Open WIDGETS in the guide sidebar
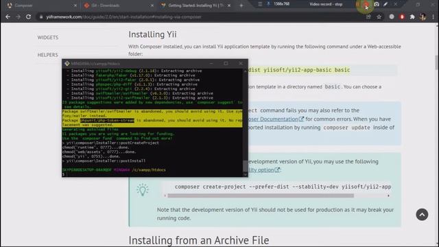Image resolution: width=439 pixels, height=247 pixels. coord(48,37)
